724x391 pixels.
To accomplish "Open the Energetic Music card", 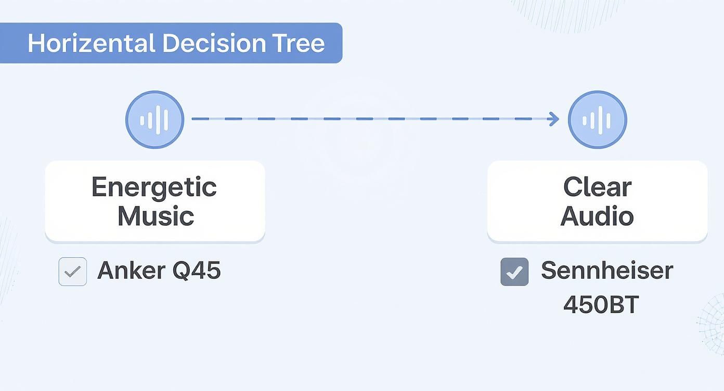I will pyautogui.click(x=155, y=201).
